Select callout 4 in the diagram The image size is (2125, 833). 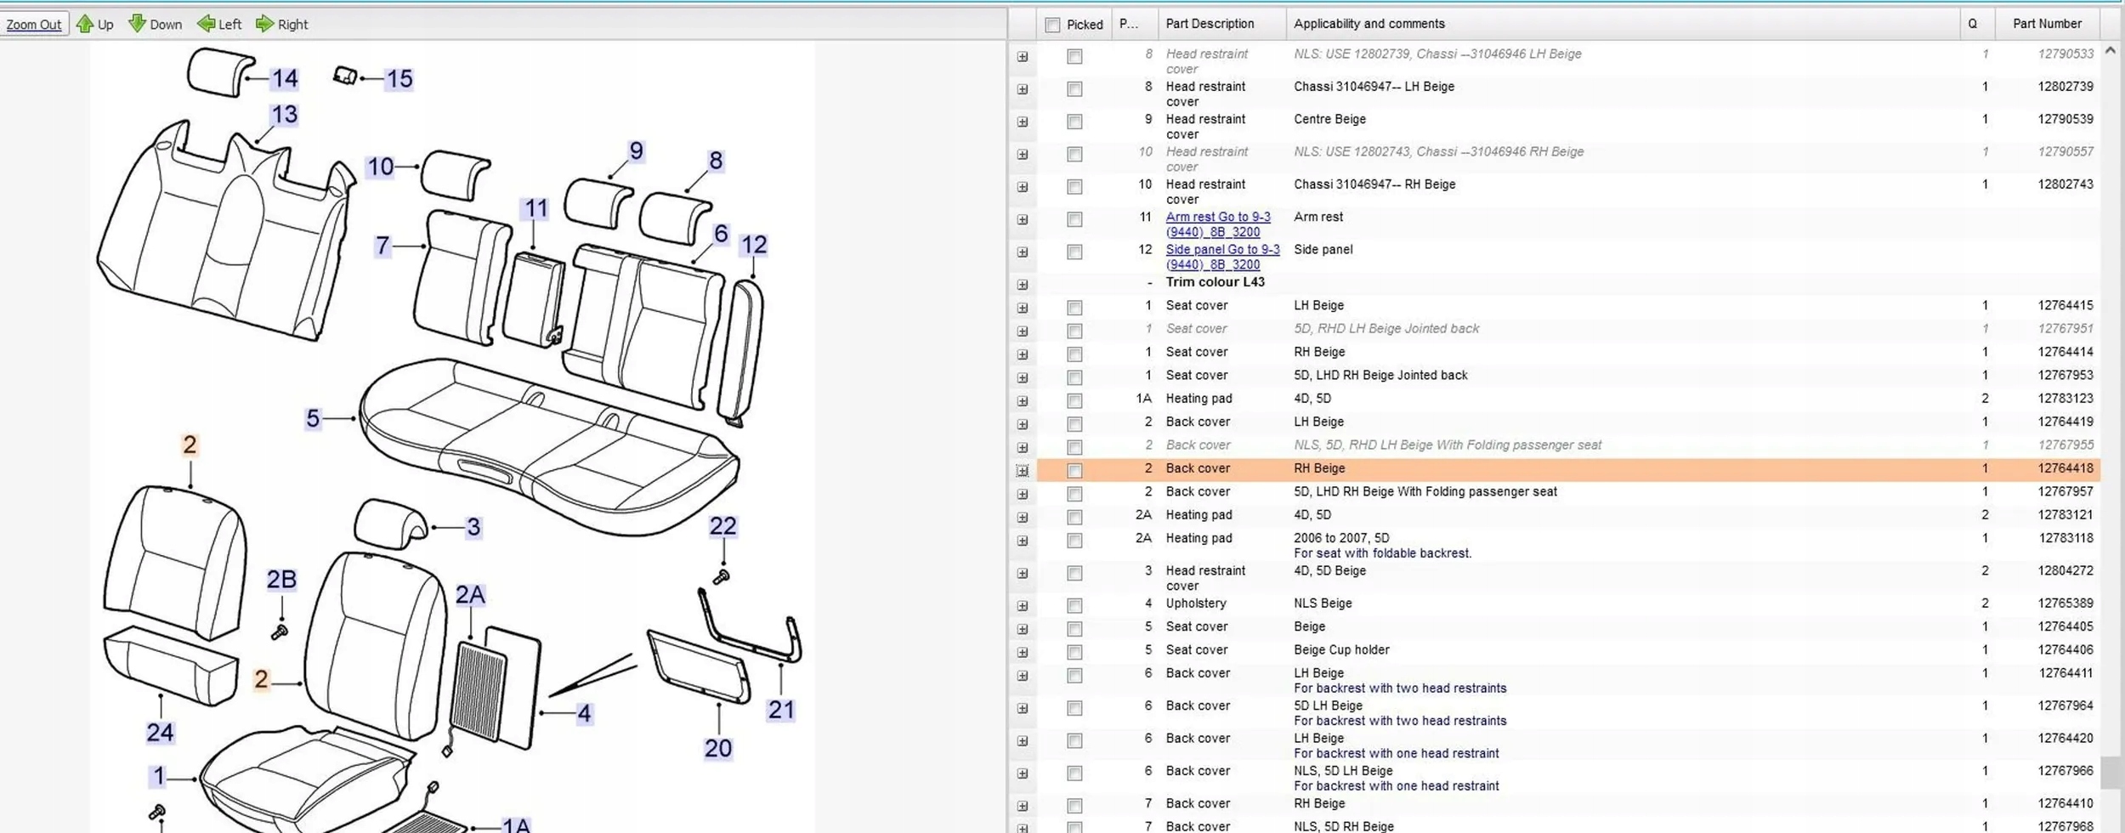click(x=584, y=714)
